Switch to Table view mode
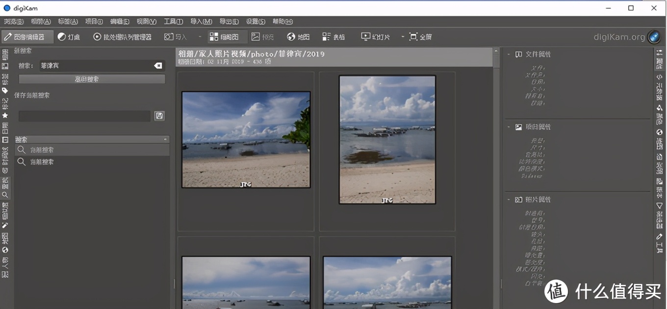 [x=333, y=37]
